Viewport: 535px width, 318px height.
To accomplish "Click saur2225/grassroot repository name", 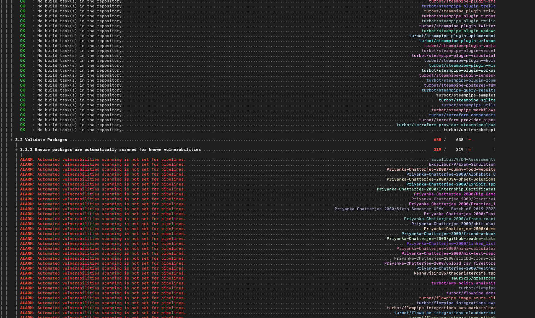I will pyautogui.click(x=473, y=278).
